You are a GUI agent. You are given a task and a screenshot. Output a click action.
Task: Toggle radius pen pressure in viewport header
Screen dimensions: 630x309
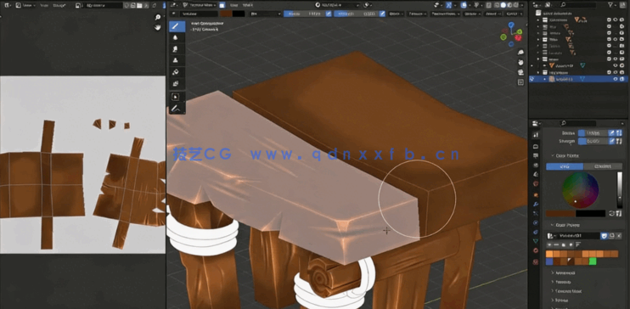point(329,14)
